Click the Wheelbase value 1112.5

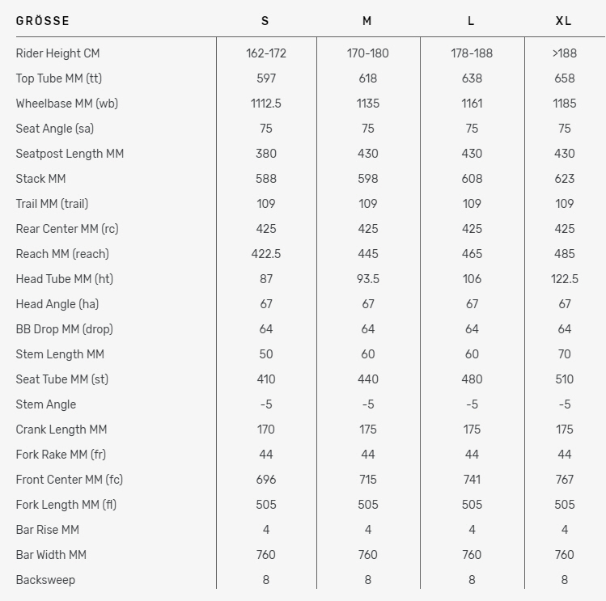point(266,104)
